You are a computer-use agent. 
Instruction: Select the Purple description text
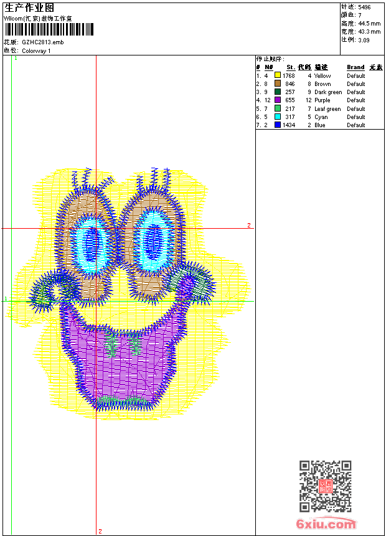tap(322, 100)
